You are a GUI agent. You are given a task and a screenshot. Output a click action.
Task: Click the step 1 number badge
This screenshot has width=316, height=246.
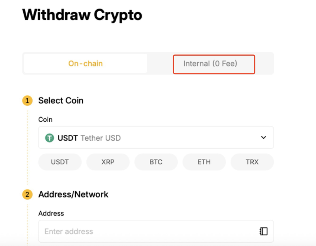click(x=27, y=101)
